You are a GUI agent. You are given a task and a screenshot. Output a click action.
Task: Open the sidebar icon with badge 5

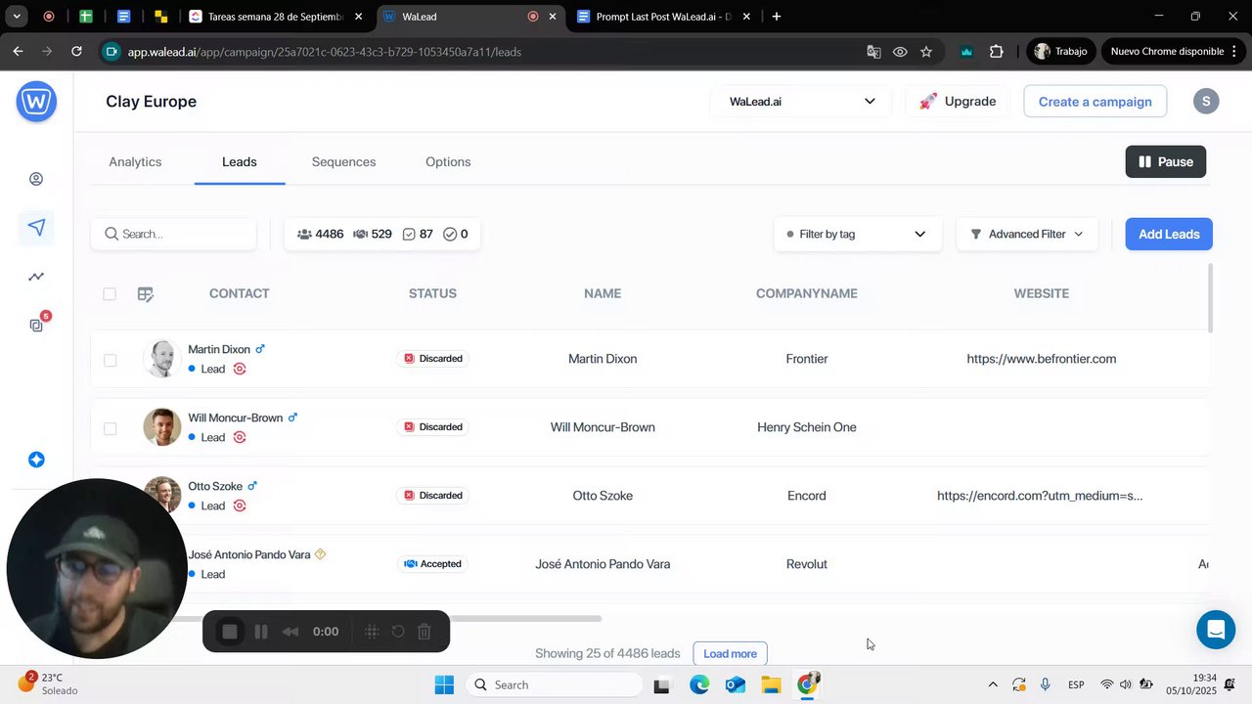(x=37, y=325)
